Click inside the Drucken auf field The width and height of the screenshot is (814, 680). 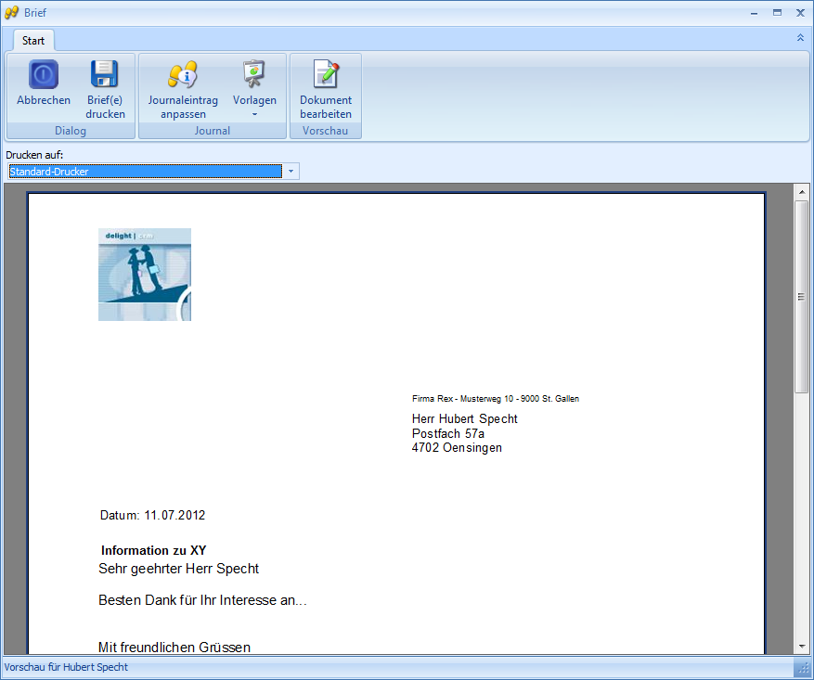(144, 172)
